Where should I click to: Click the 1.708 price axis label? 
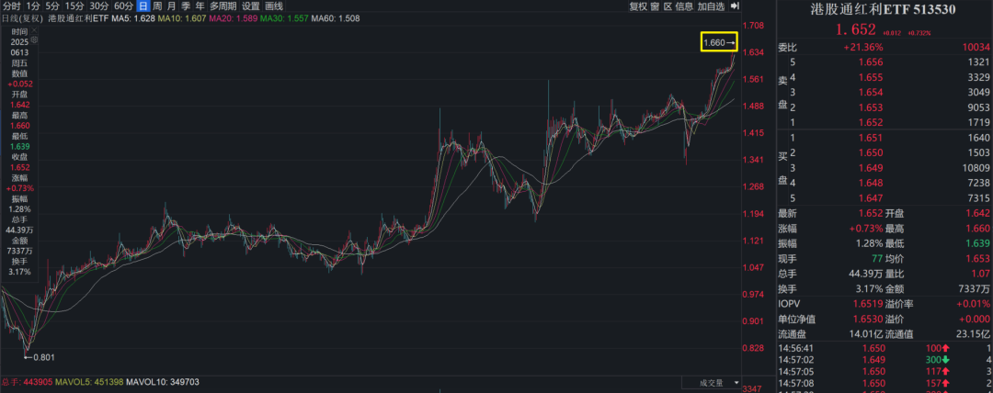pos(754,26)
